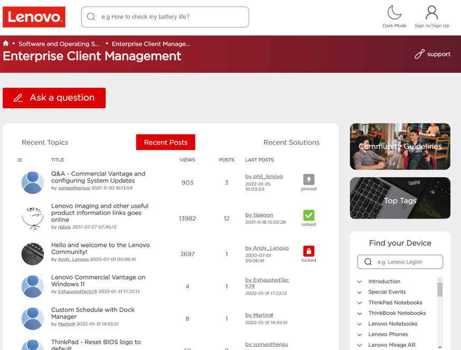Expand the Lenovo Phones category
Viewport: 461px width, 350px height.
point(360,334)
